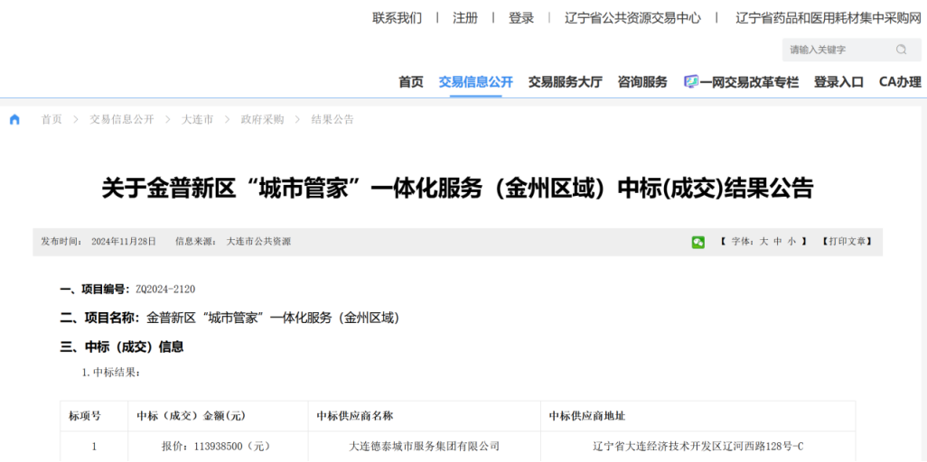Click 打印文章 print button
This screenshot has height=462, width=927.
tap(847, 242)
